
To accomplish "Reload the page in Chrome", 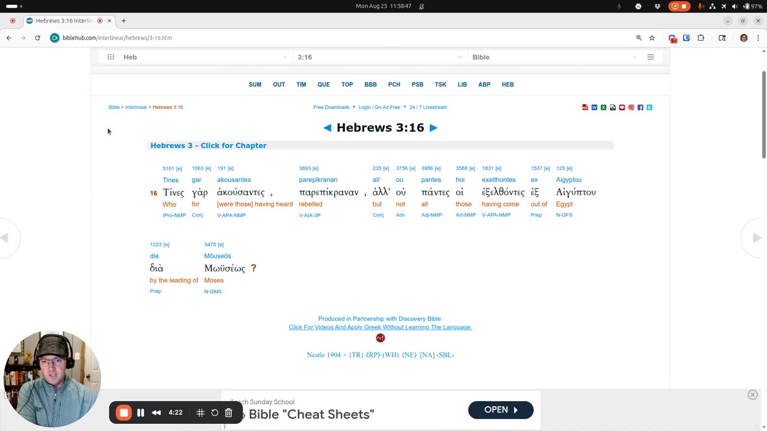I will coord(37,38).
